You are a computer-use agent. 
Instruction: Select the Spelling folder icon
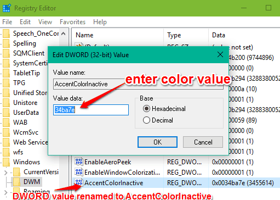pyautogui.click(x=7, y=43)
